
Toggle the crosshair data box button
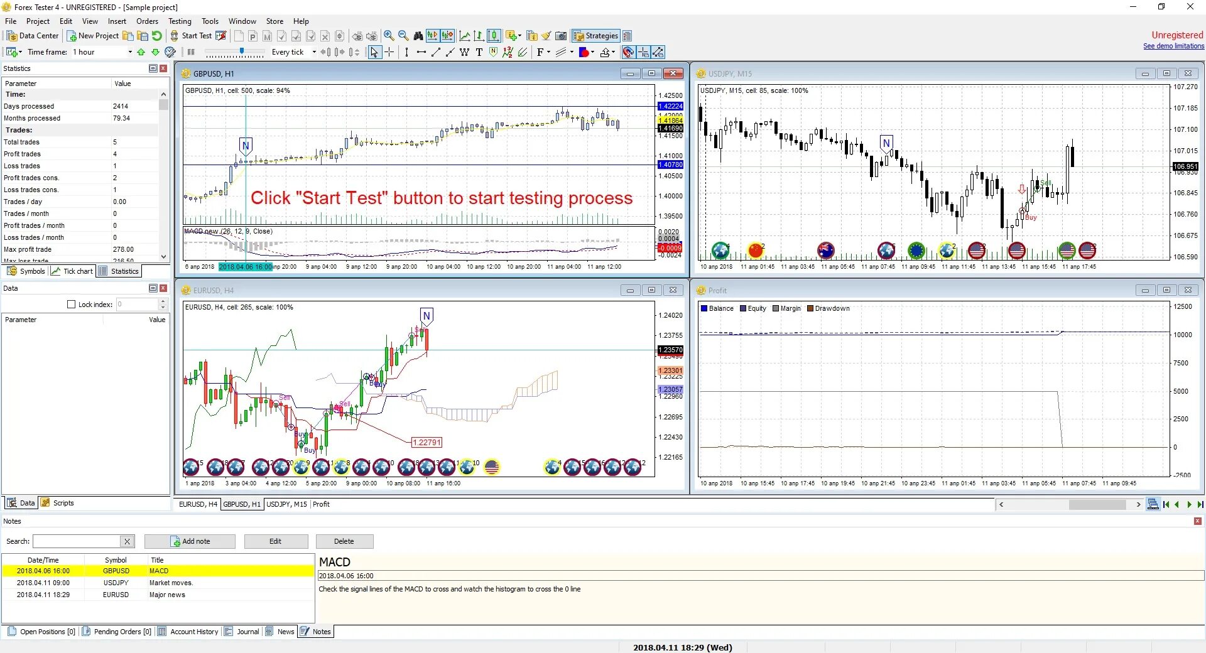point(643,52)
